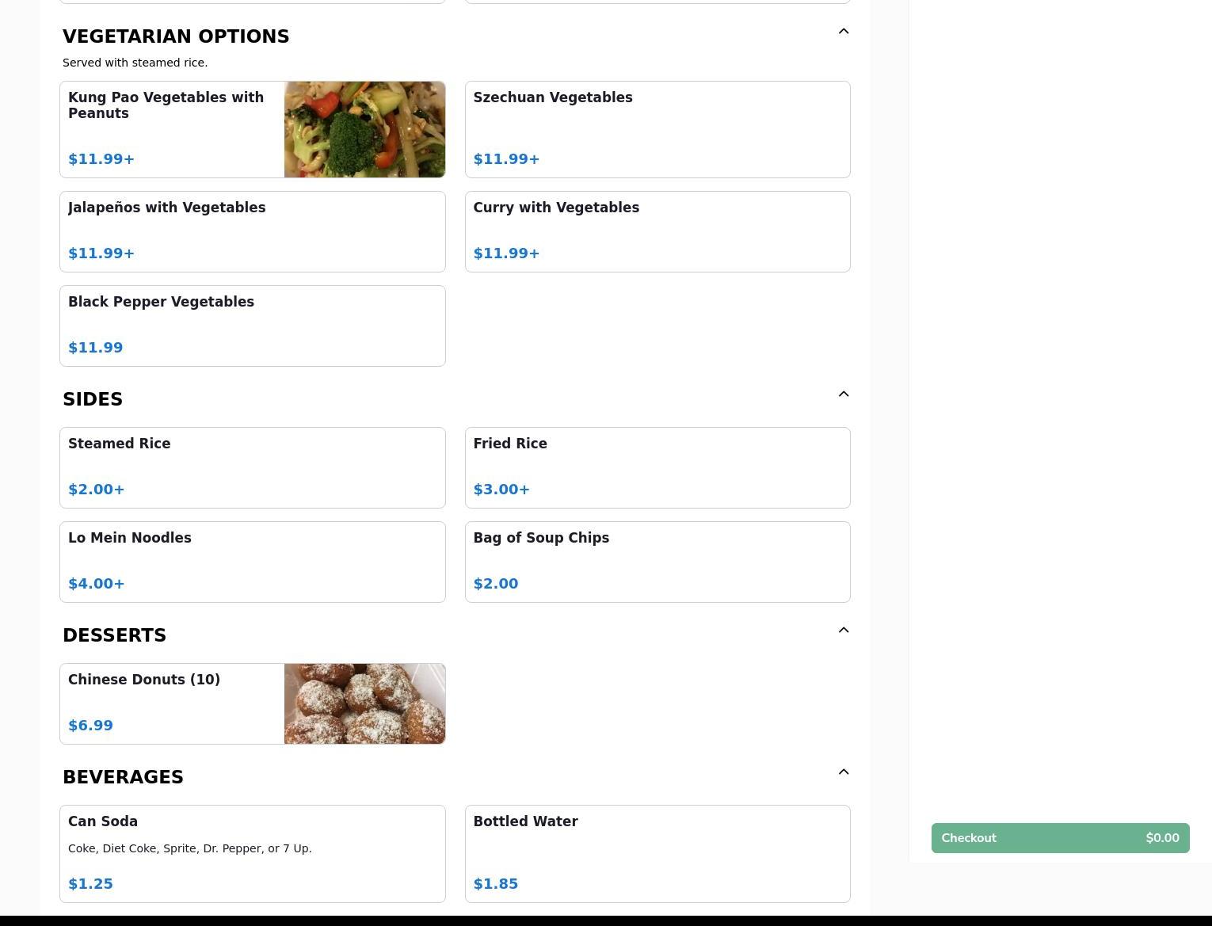Click the Vegetarian Options heading
This screenshot has height=926, width=1212.
click(x=176, y=36)
